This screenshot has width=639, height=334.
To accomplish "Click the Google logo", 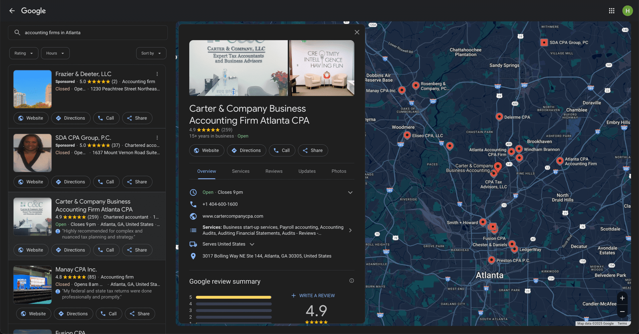I will pyautogui.click(x=34, y=11).
